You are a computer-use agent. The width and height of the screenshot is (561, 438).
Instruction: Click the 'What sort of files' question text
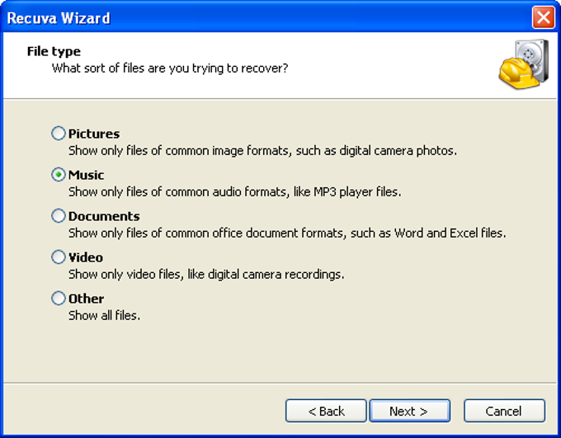[x=170, y=68]
